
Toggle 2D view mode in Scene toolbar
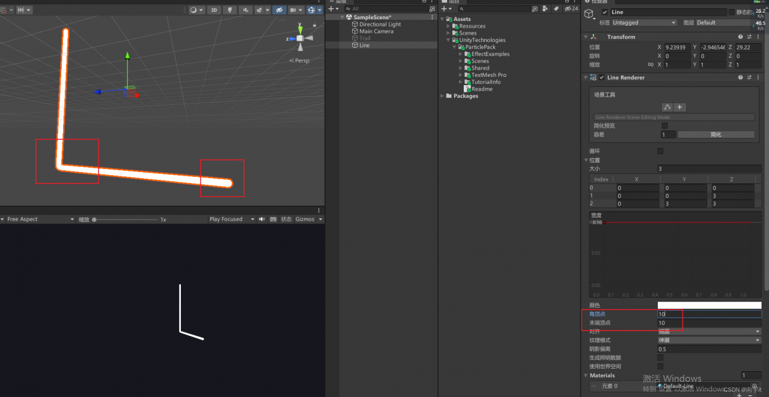coord(214,10)
